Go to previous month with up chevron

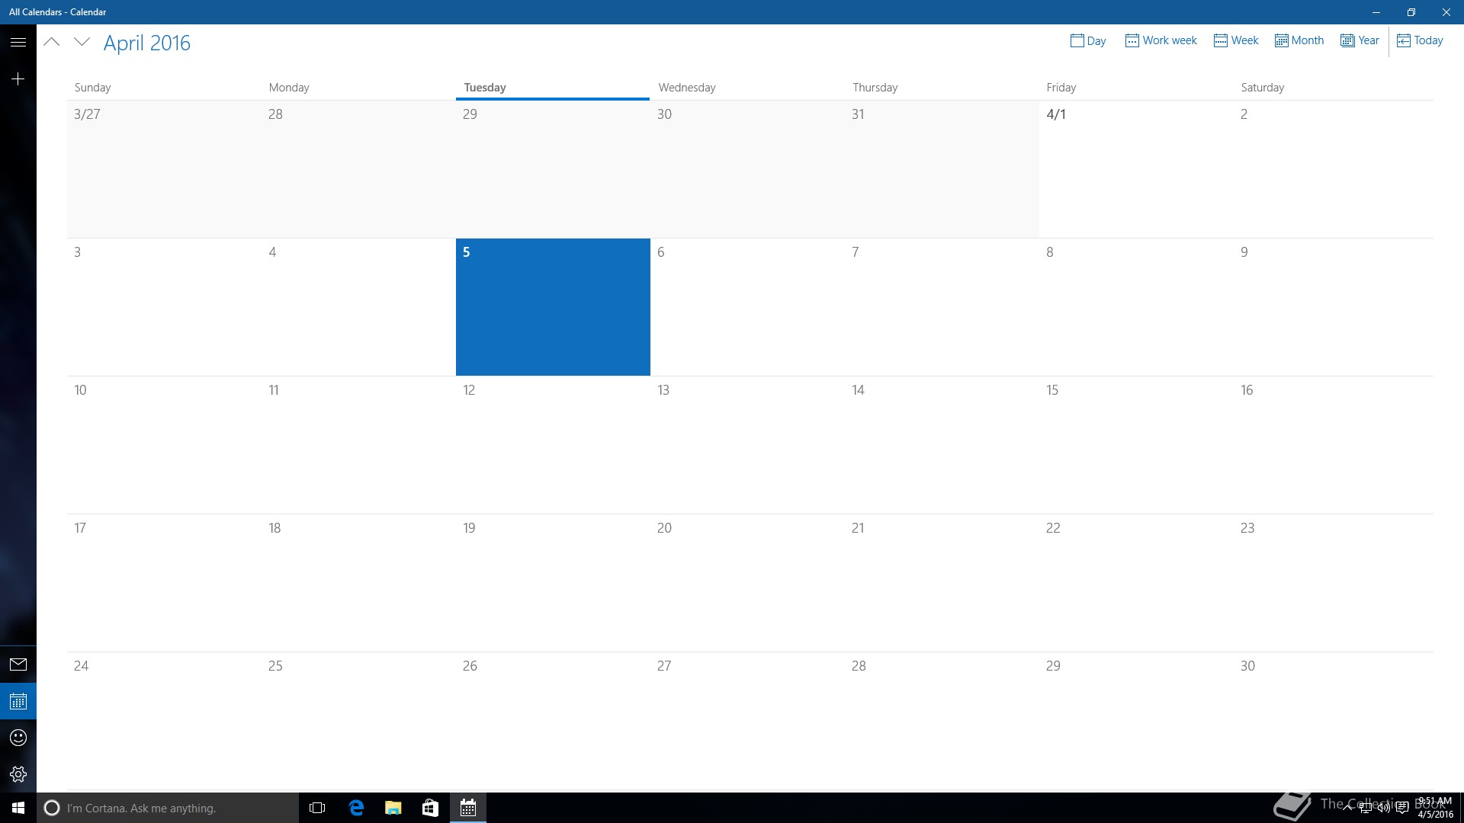pyautogui.click(x=52, y=43)
